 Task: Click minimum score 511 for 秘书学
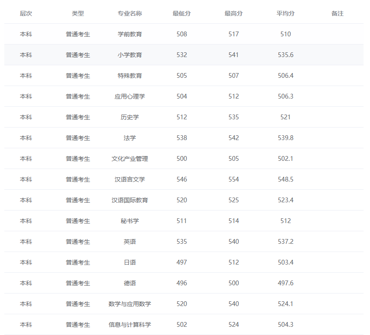(x=182, y=221)
